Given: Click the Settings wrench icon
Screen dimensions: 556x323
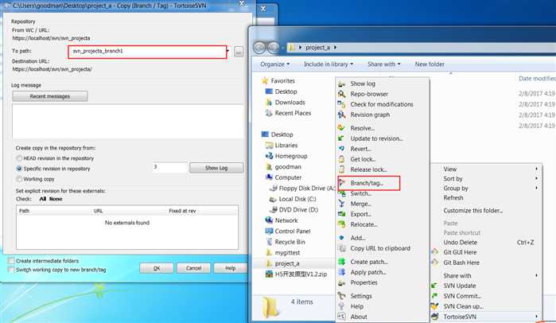Looking at the screenshot, I should (342, 296).
